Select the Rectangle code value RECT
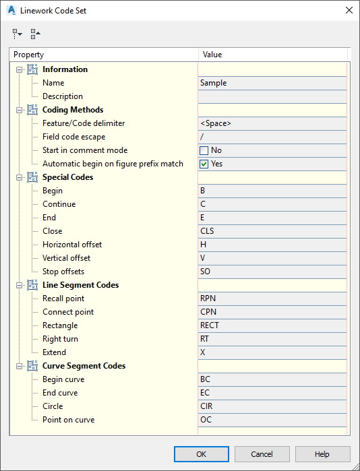 (272, 325)
